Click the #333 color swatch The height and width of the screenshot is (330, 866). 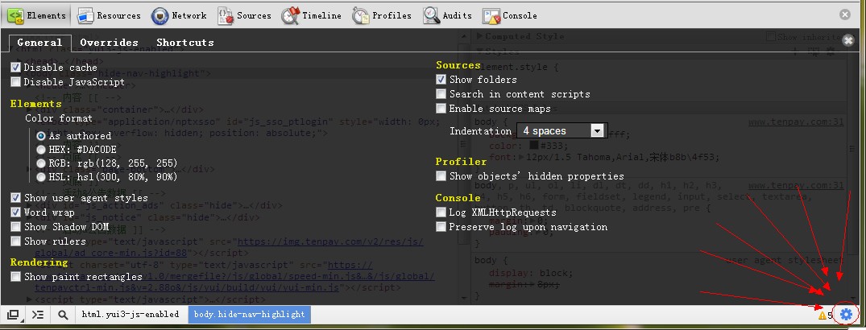pos(533,146)
